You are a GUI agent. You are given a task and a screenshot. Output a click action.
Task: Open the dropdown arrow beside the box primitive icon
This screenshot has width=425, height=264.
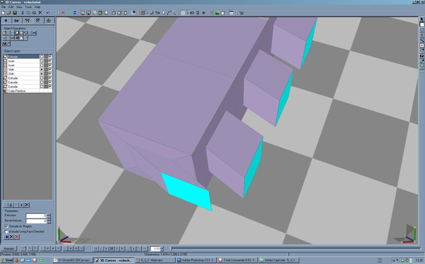(x=147, y=13)
